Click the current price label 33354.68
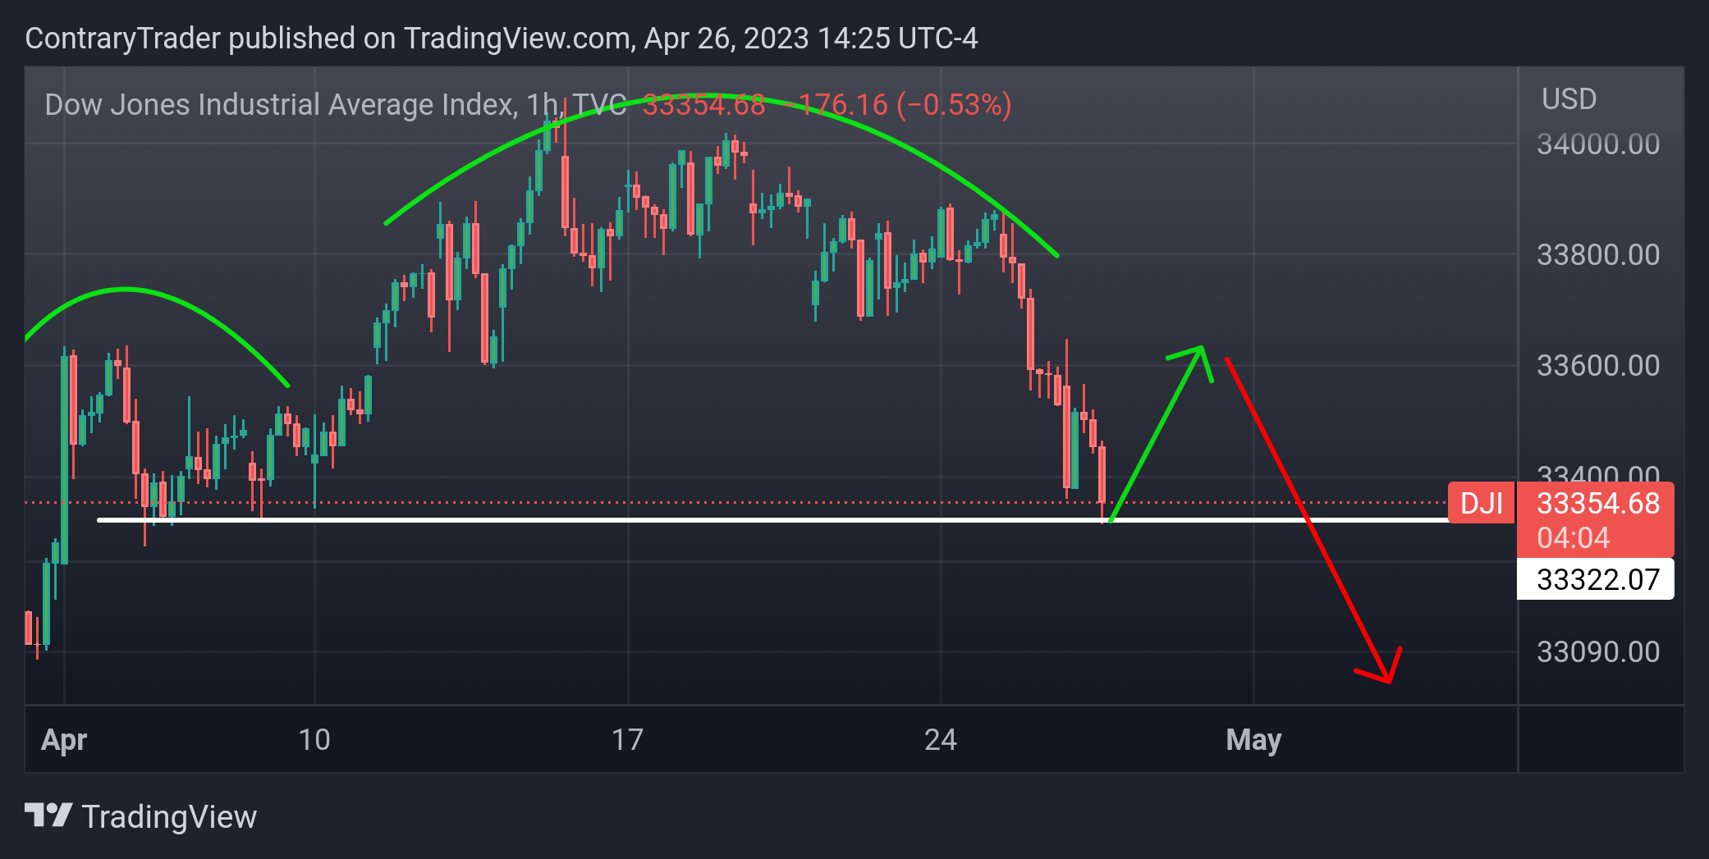 [1598, 503]
